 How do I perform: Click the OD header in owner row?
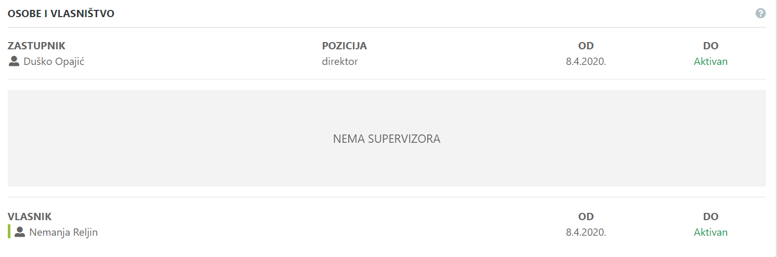(586, 217)
